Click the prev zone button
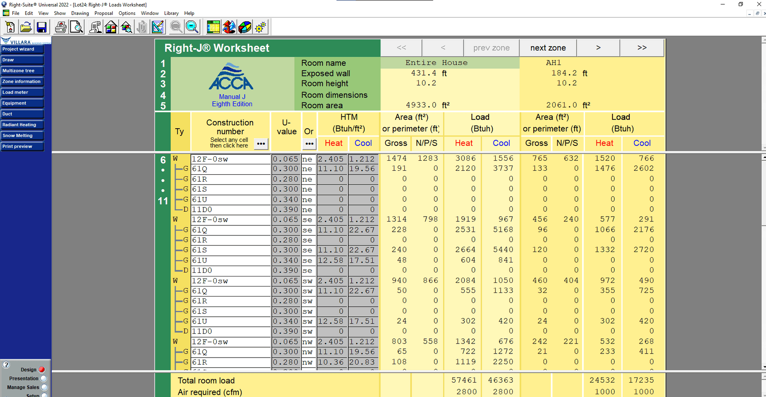 491,48
